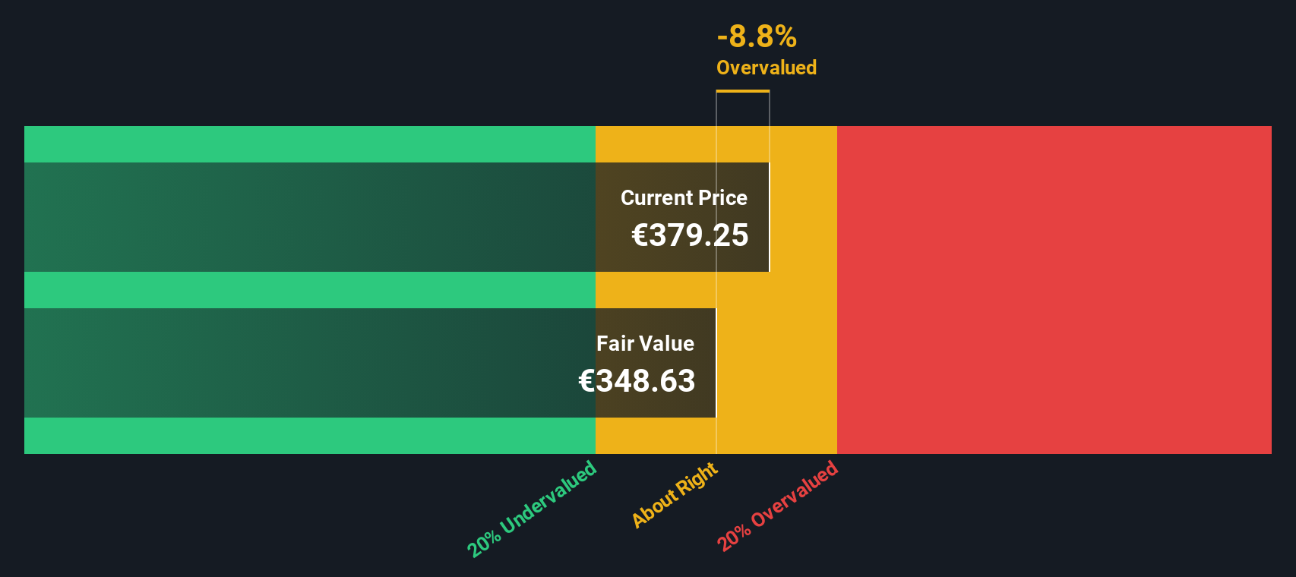Click the dark Fair Value bar
This screenshot has height=577, width=1296.
[x=370, y=363]
